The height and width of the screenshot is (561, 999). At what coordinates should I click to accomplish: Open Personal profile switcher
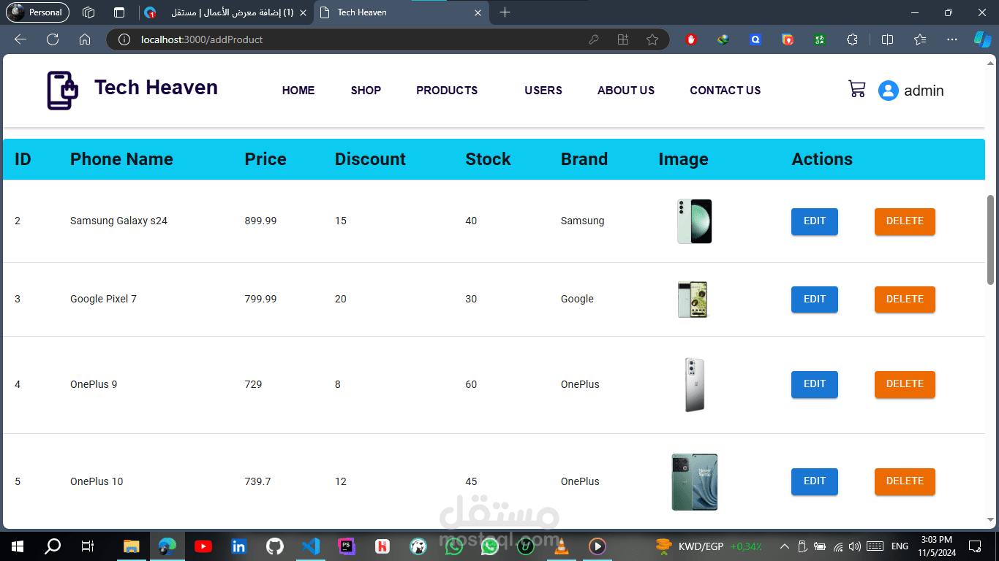pos(38,12)
